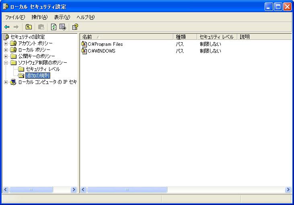Select the highlighted 追加の規則 label

pos(38,76)
